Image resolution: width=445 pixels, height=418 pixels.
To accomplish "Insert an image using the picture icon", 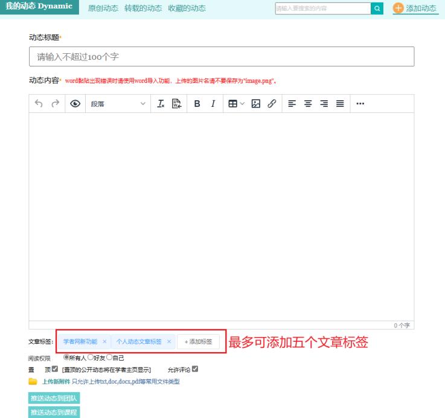I will tap(255, 104).
